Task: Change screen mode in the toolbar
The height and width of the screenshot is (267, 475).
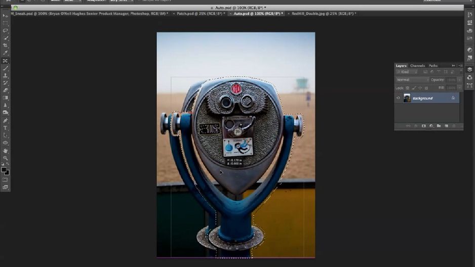Action: (5, 188)
